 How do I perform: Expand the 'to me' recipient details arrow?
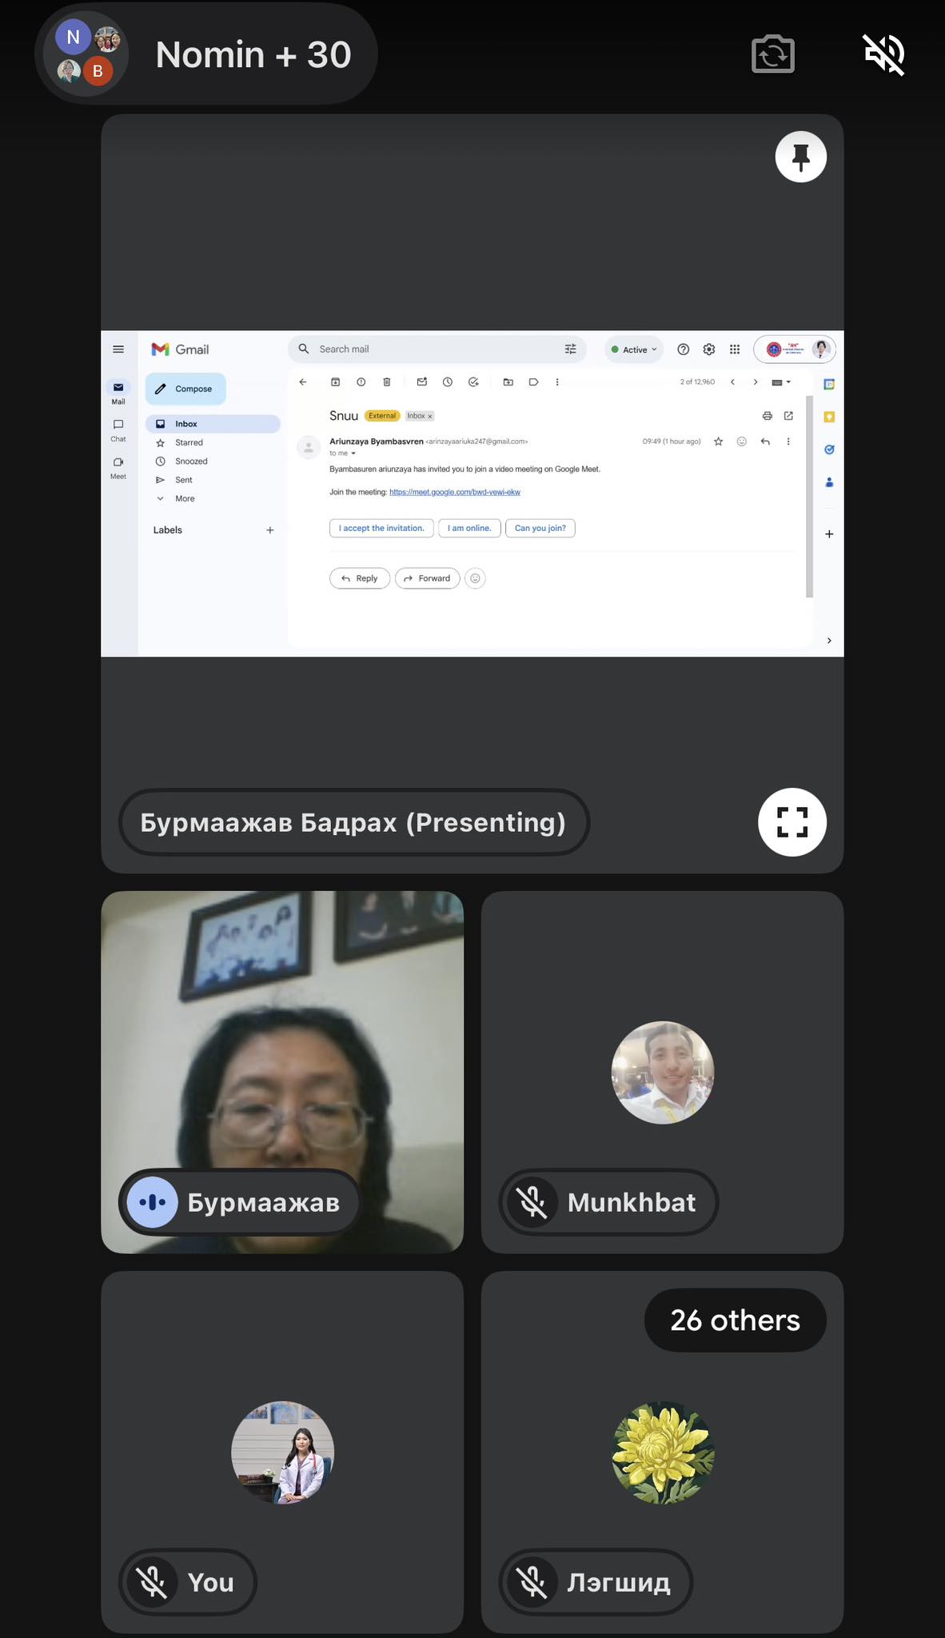(353, 453)
